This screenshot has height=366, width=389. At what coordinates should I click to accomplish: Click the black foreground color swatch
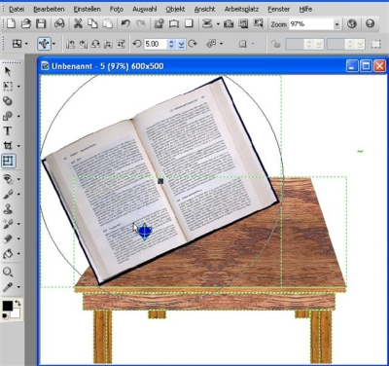click(x=8, y=306)
